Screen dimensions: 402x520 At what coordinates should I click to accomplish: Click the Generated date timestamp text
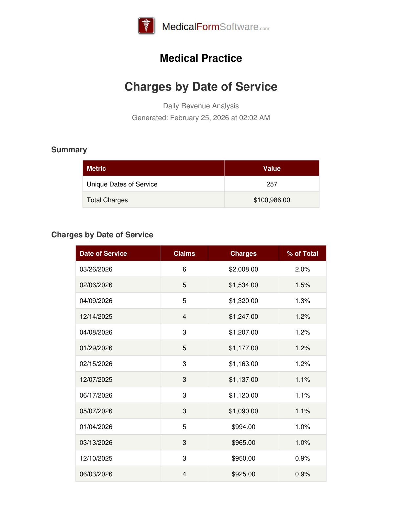pos(201,118)
